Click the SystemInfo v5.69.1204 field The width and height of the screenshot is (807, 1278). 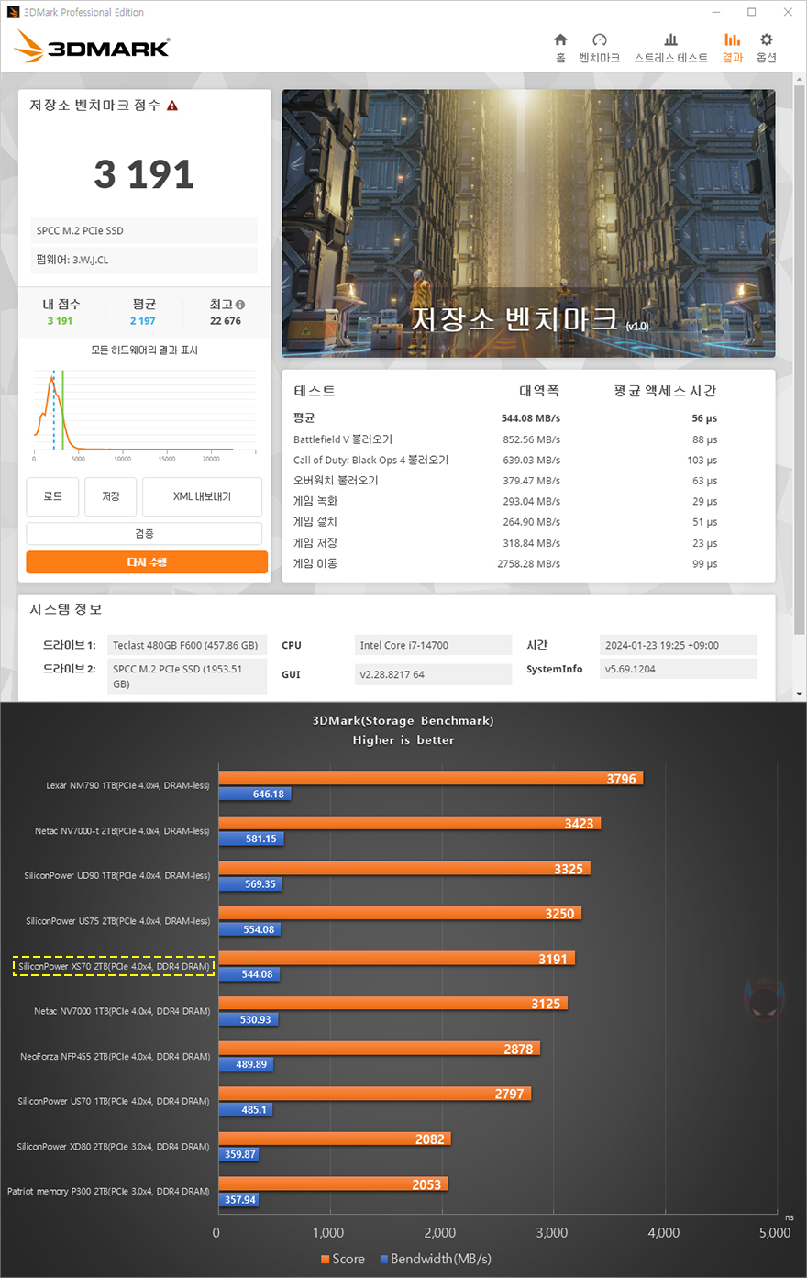point(679,669)
